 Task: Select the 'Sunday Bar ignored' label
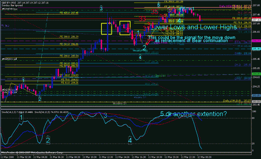[12, 5]
